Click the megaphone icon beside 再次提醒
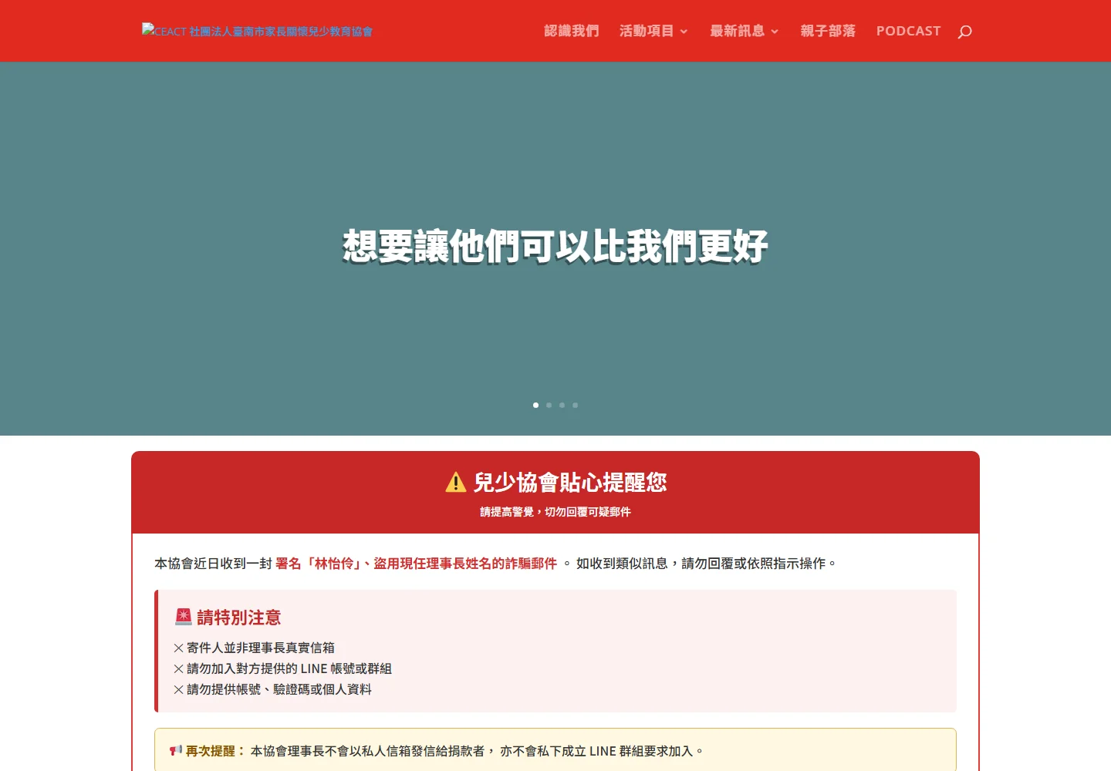1111x771 pixels. point(176,750)
